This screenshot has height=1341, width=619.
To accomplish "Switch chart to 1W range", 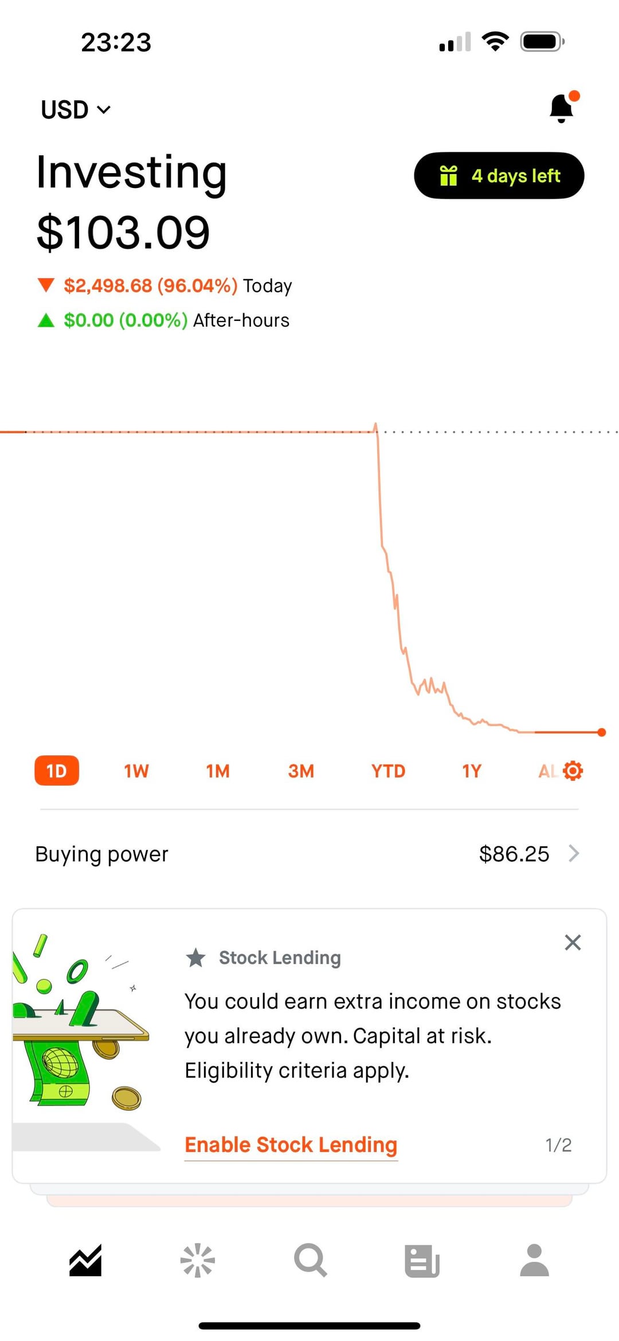I will [x=136, y=771].
